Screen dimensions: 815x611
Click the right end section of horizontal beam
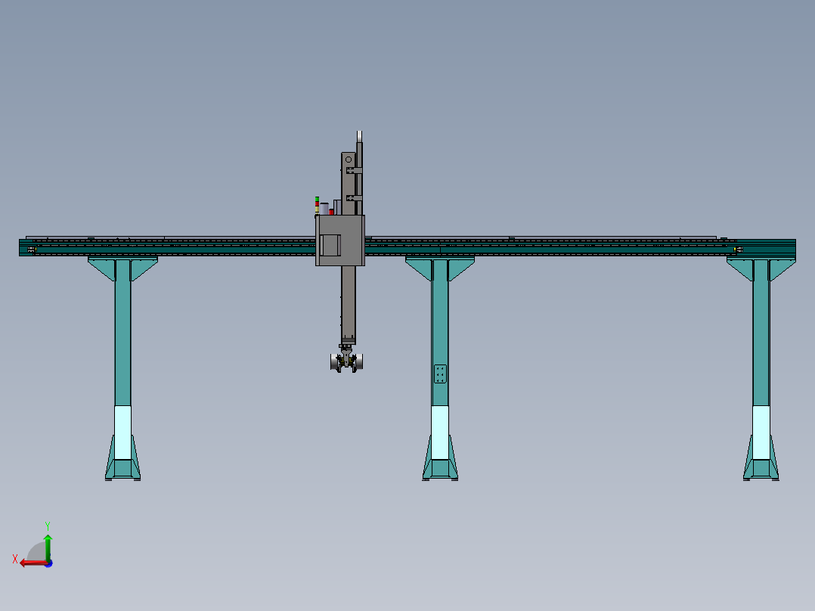tap(766, 247)
